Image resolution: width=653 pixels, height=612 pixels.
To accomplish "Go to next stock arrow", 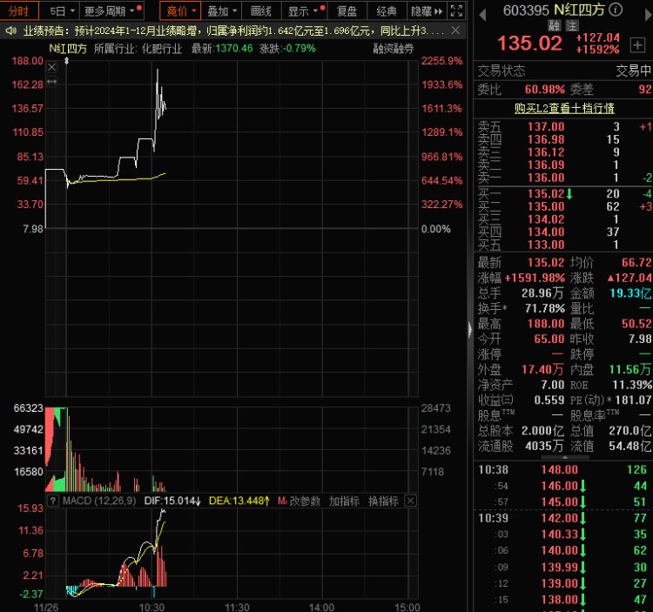I will tap(649, 15).
